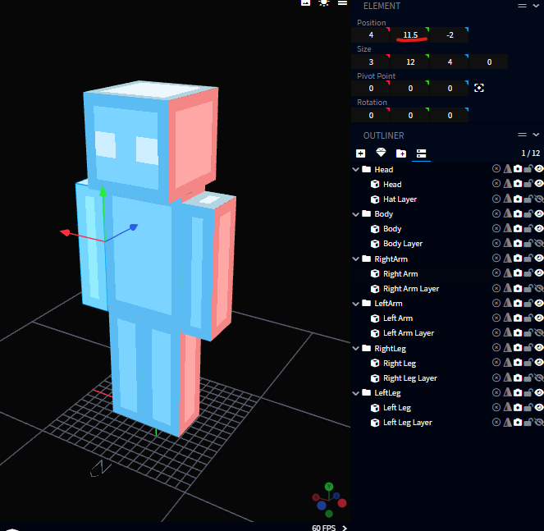Viewport: 544px width, 531px height.
Task: Collapse the RightLeg group
Action: coord(356,349)
